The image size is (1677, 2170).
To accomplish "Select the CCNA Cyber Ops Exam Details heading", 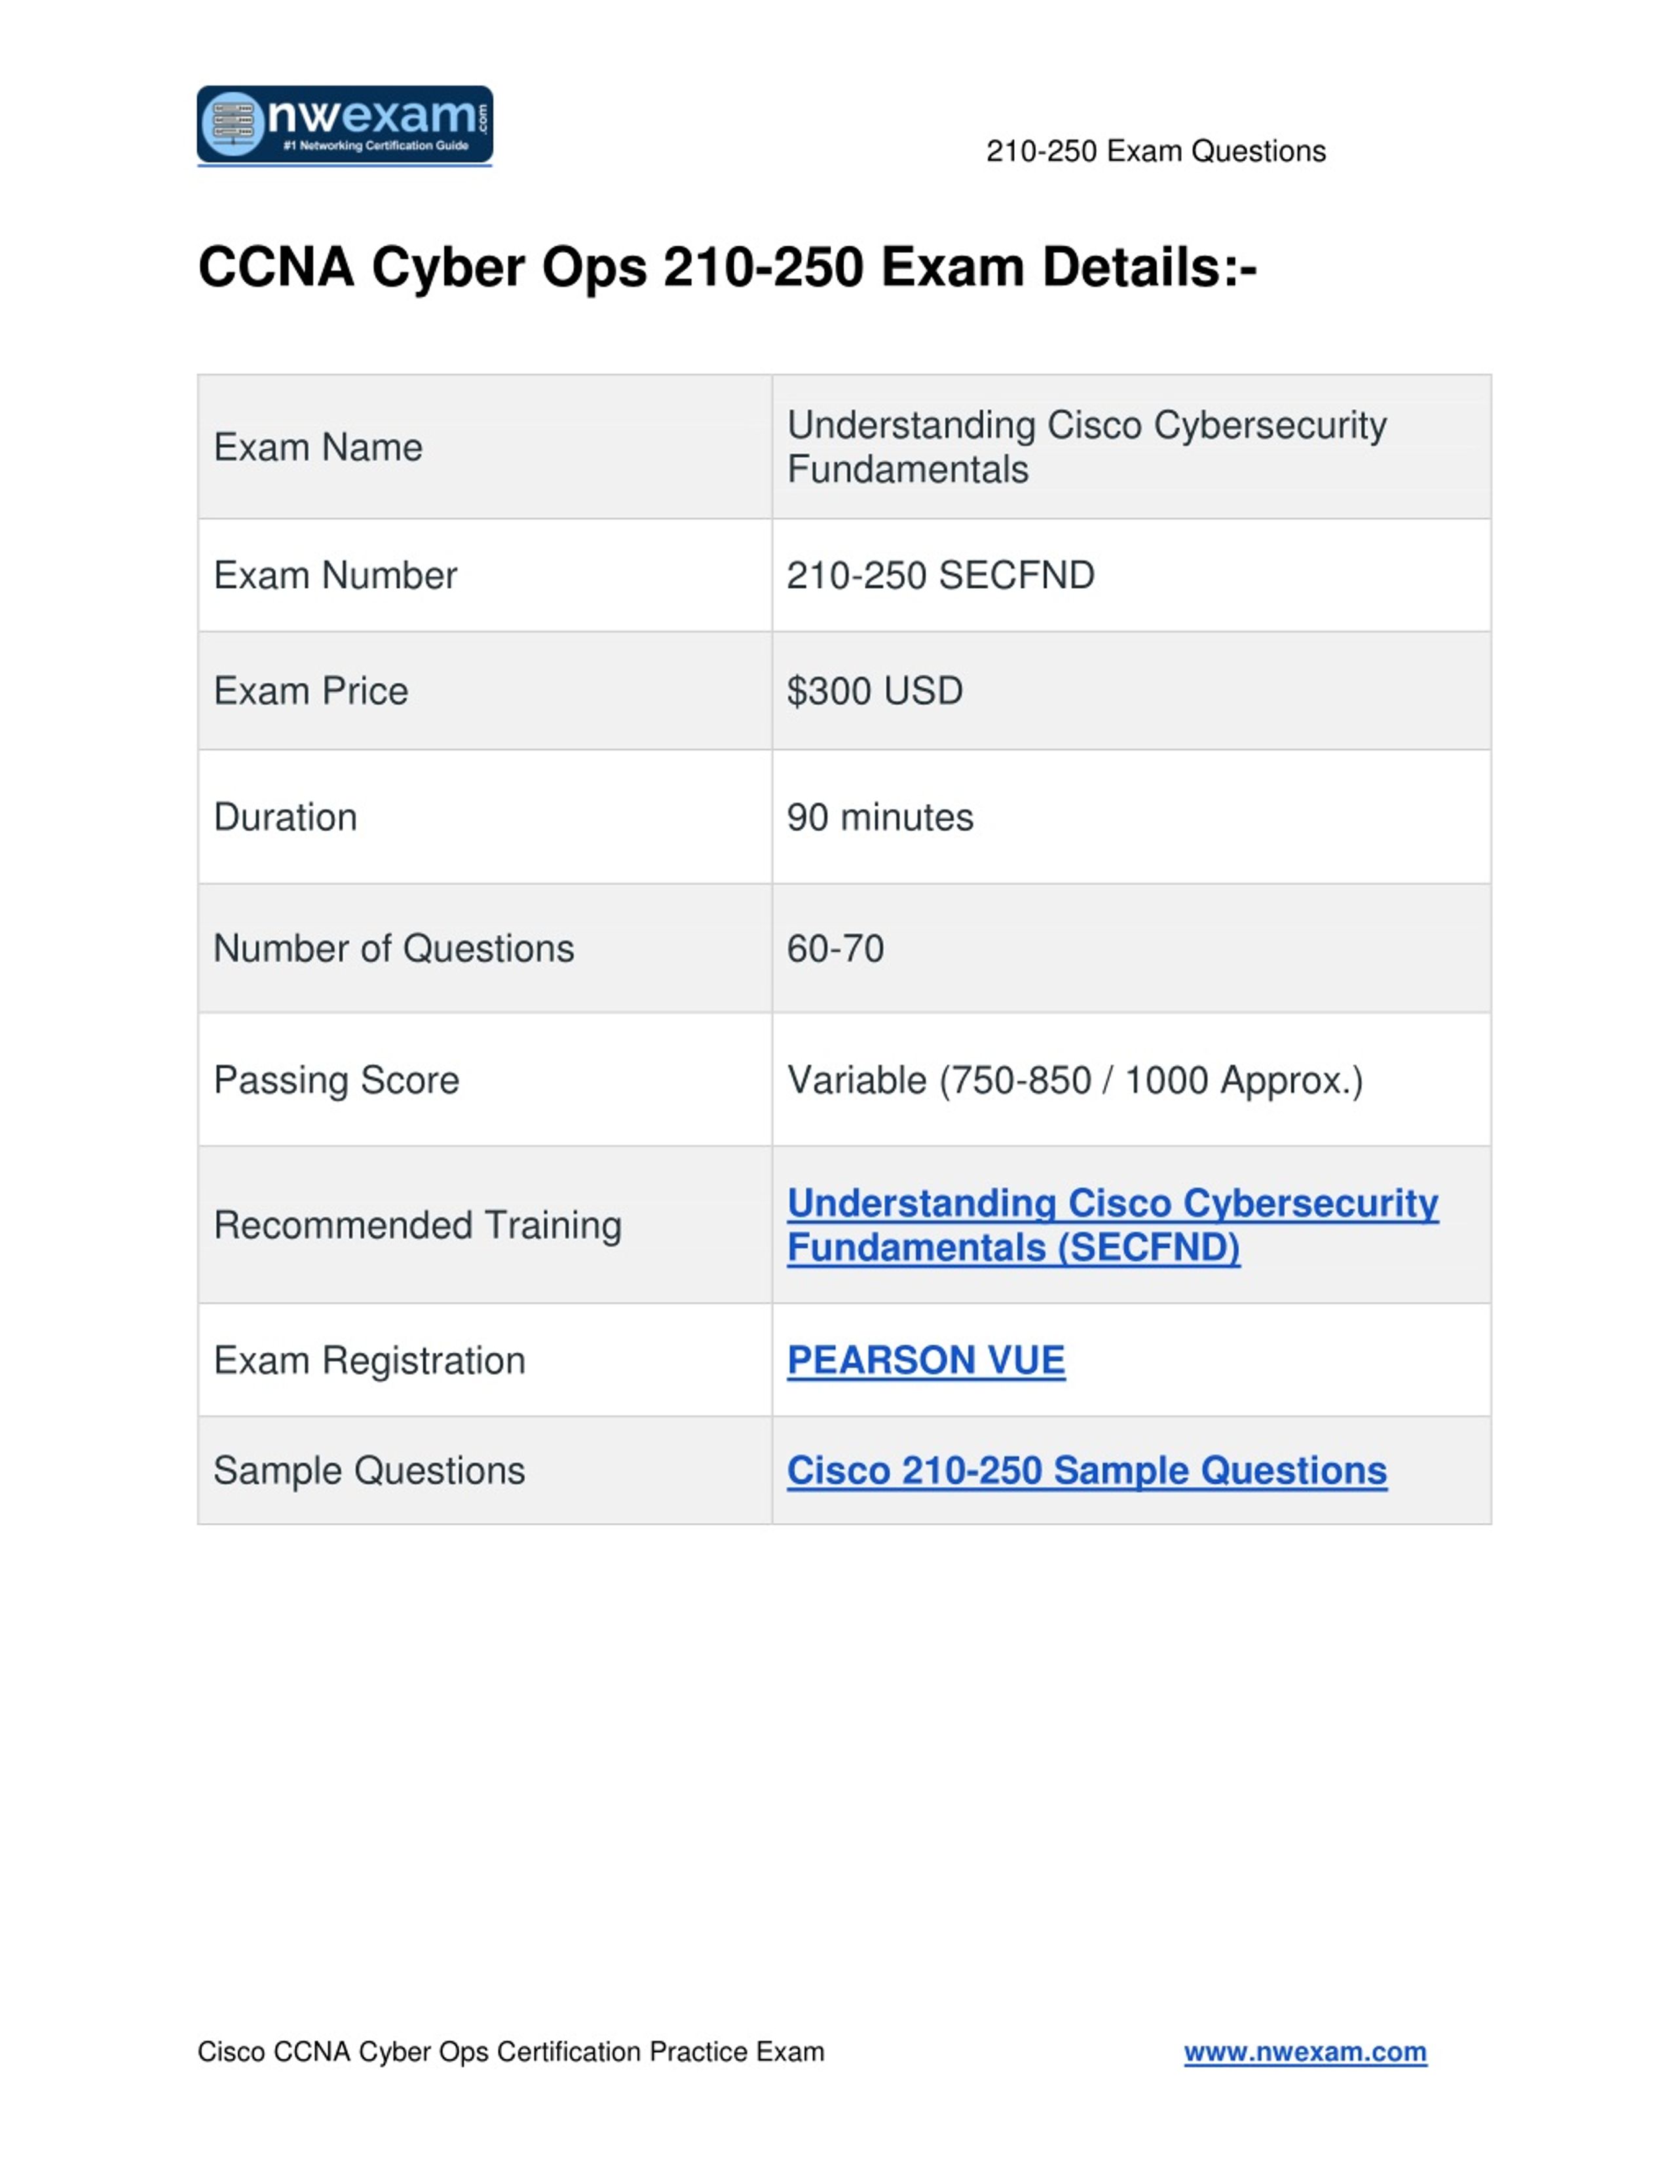I will (x=727, y=267).
